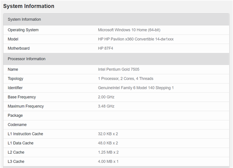The image size is (233, 168).
Task: Select the 4.00 MB x 1 L3 value
Action: point(108,161)
